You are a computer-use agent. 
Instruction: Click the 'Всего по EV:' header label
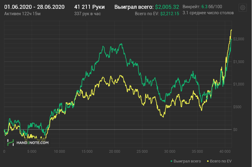(x=147, y=14)
